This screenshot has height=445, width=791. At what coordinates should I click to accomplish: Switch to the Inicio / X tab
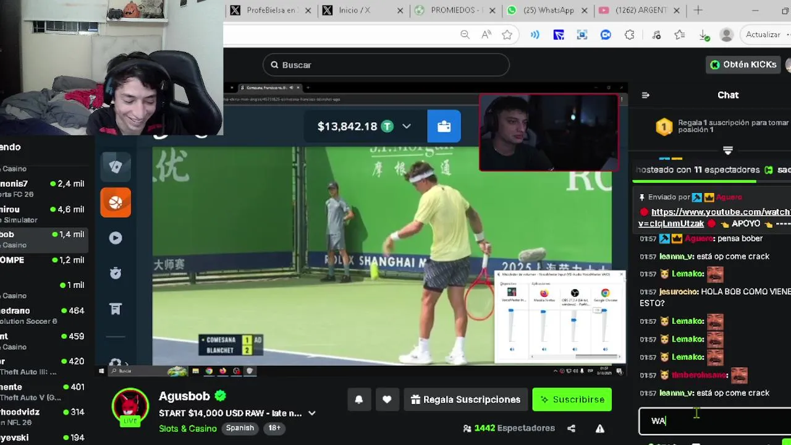[363, 11]
